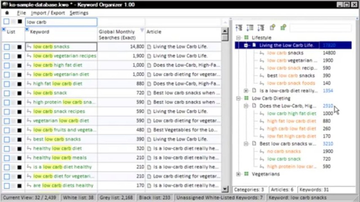Select high carb low fat diet in the tree
This screenshot has width=360, height=202.
292,128
